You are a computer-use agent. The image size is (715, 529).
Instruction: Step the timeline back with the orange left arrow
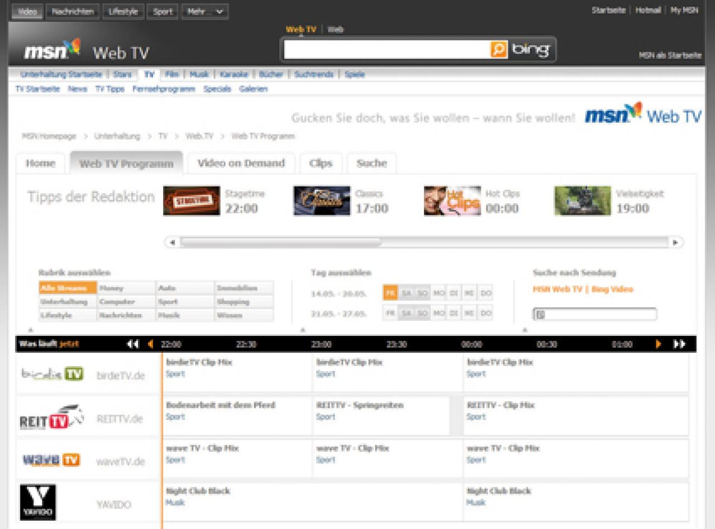(150, 344)
